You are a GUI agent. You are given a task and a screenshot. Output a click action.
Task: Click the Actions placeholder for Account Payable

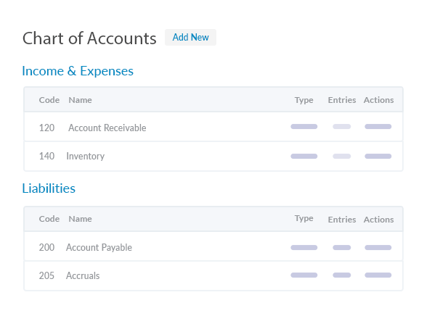(378, 247)
